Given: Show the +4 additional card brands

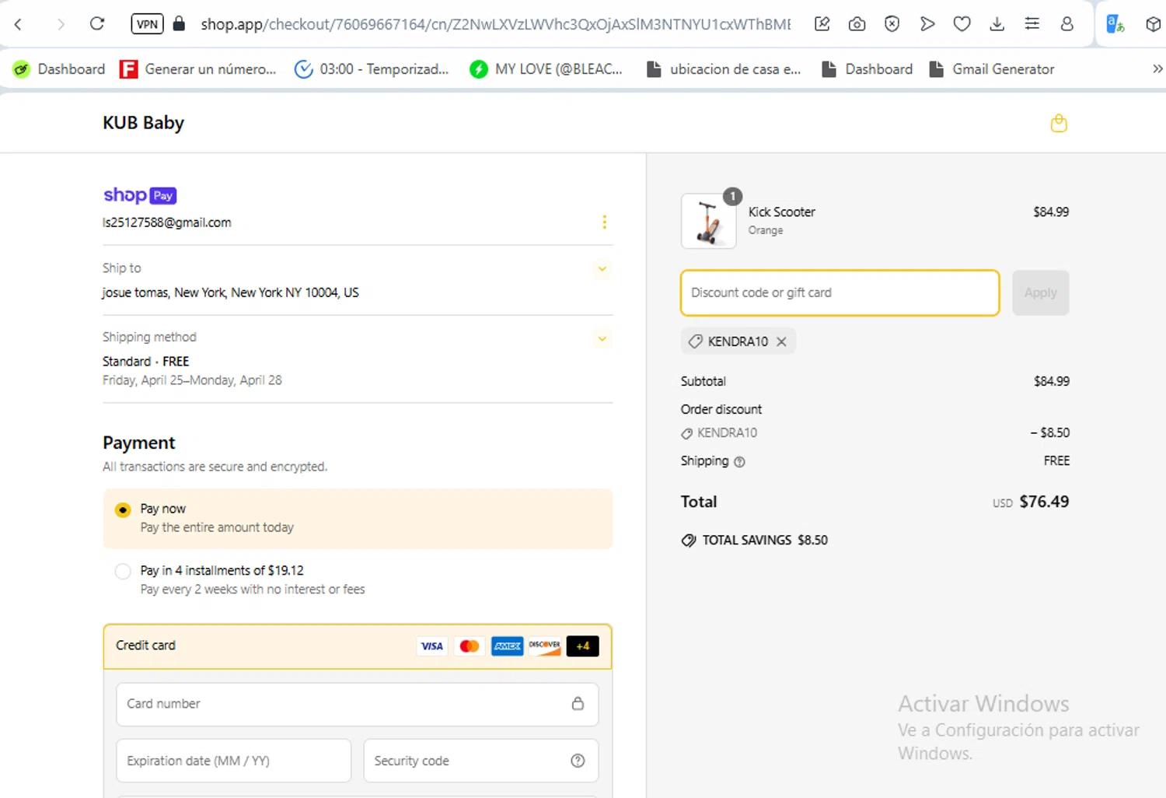Looking at the screenshot, I should 583,646.
